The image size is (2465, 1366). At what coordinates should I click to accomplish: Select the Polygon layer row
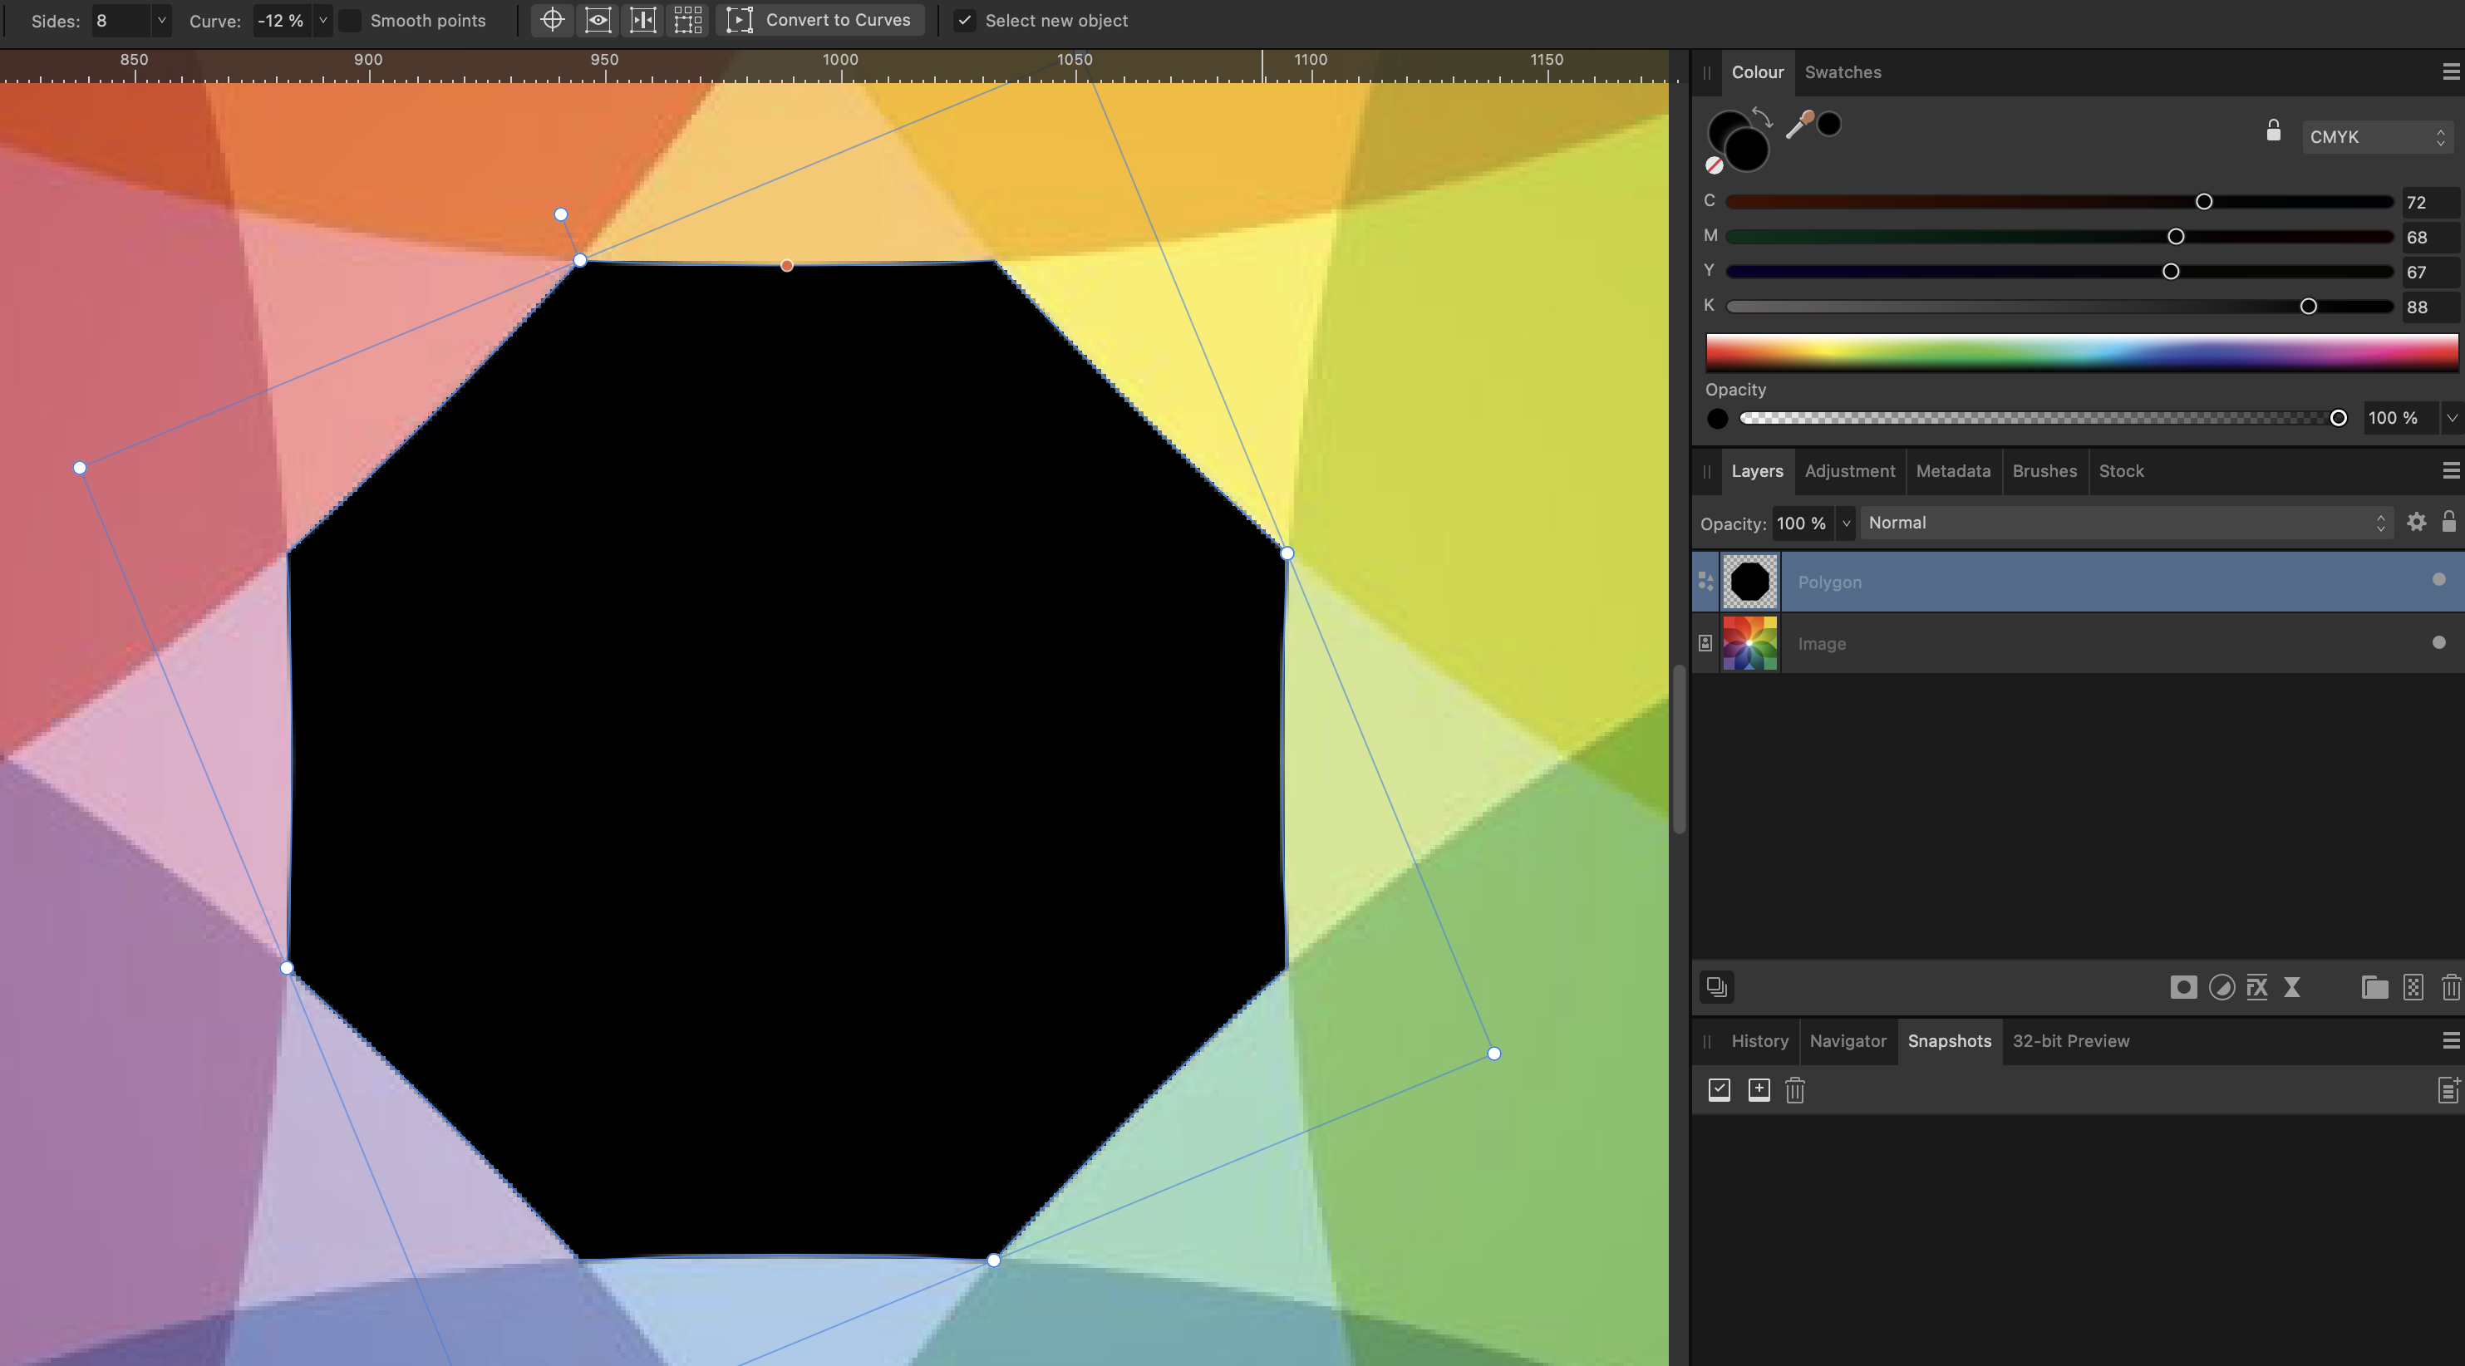[x=2078, y=582]
